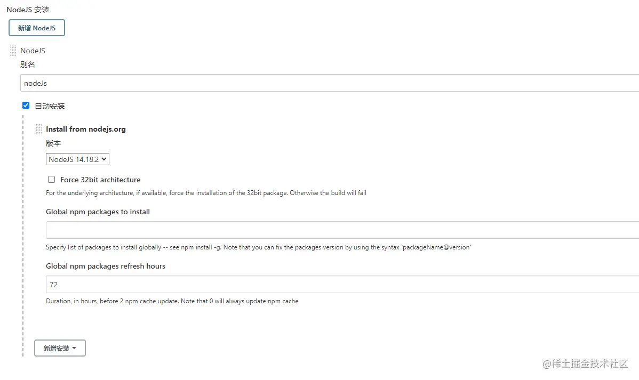639x380 pixels.
Task: Click the NodeJS 安装 section heading
Action: tap(28, 10)
